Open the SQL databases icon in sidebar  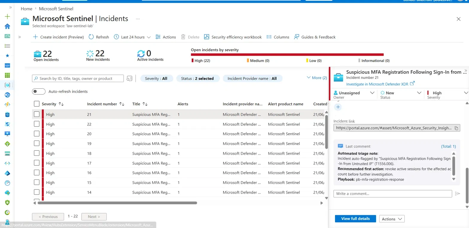(x=7, y=114)
